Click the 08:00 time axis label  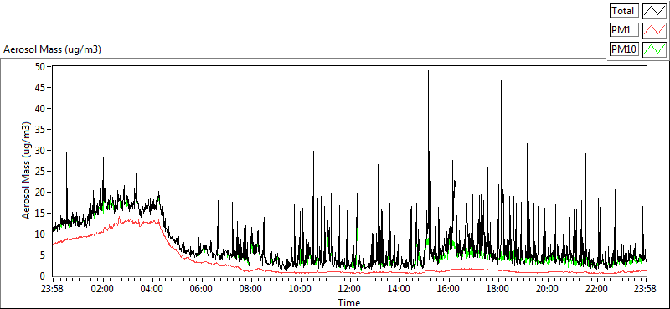250,288
